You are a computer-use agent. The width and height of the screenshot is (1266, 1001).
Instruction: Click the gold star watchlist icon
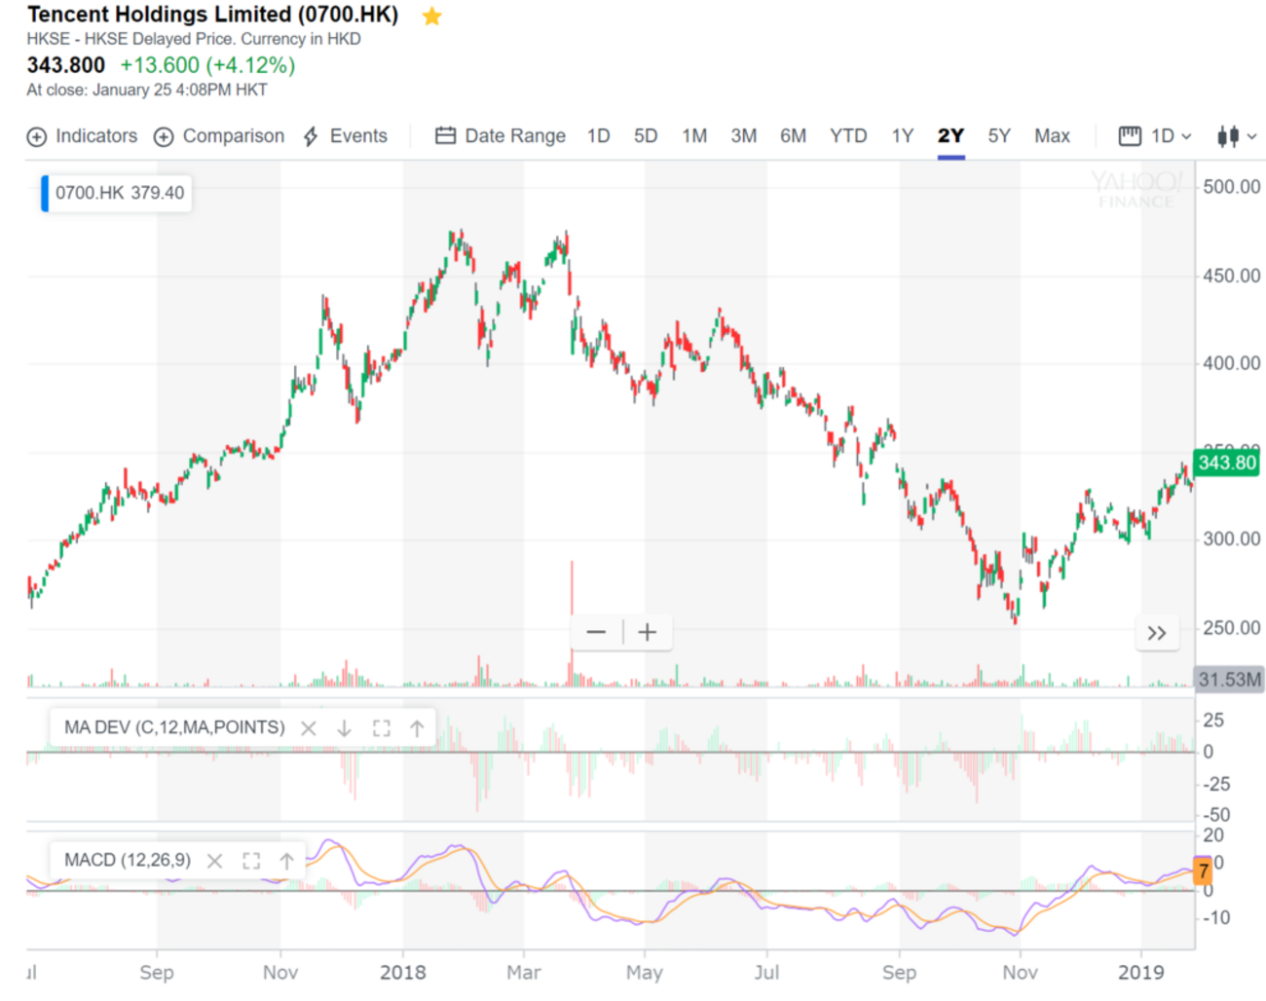coord(431,17)
